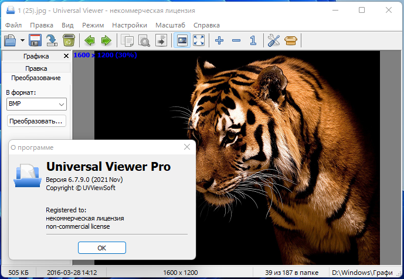This screenshot has height=279, width=404.
Task: Open the Правка menu
Action: point(42,25)
